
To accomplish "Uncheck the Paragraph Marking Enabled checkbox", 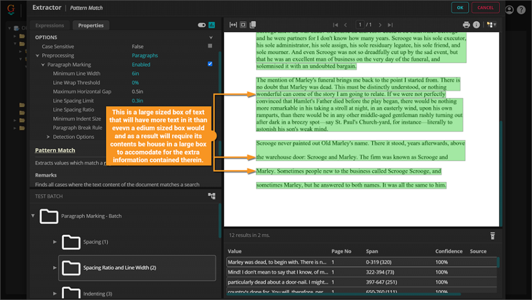I will click(x=210, y=64).
